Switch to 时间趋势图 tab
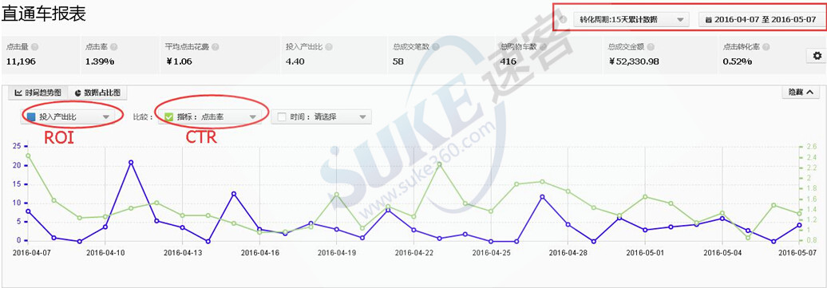Screen dimensions: 827x288 38,93
